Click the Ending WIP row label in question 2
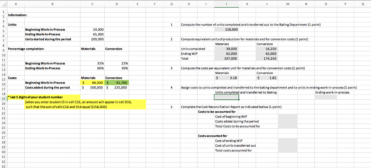The image size is (371, 168). (x=189, y=53)
